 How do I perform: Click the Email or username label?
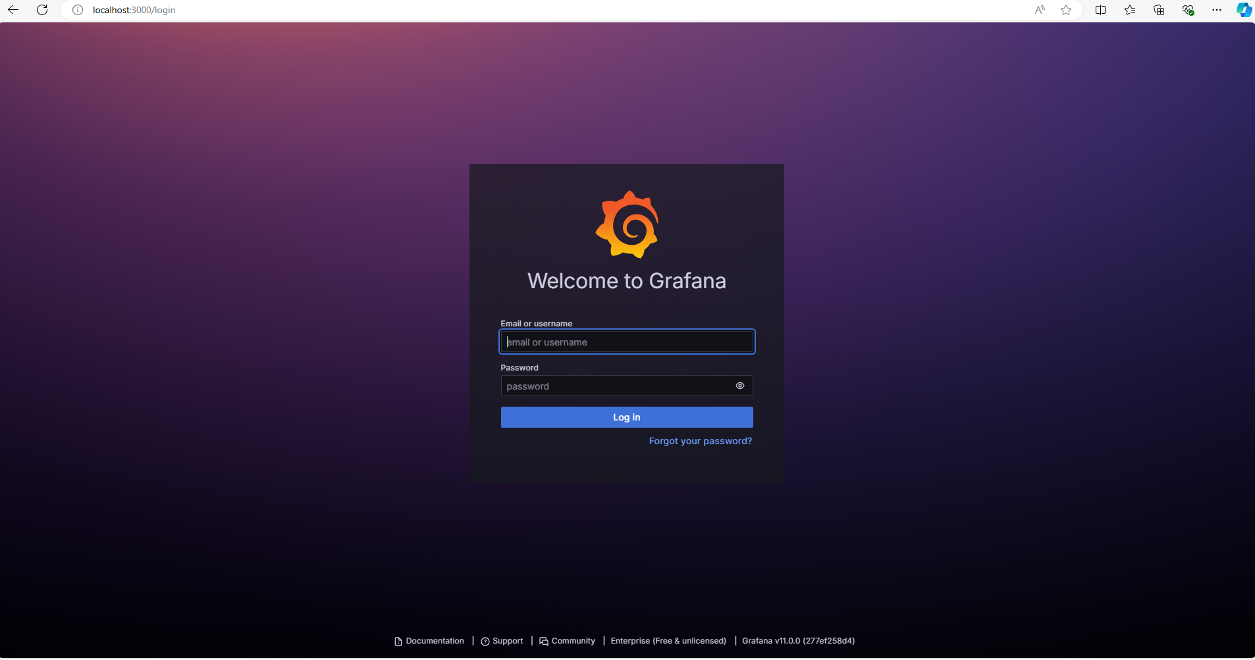point(537,324)
